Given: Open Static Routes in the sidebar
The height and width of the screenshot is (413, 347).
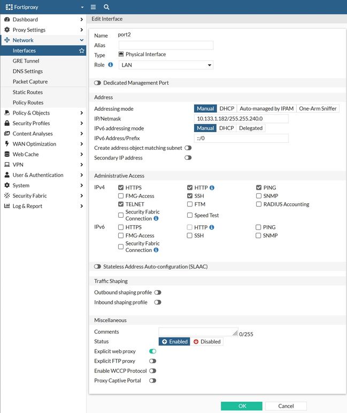Looking at the screenshot, I should [x=28, y=92].
